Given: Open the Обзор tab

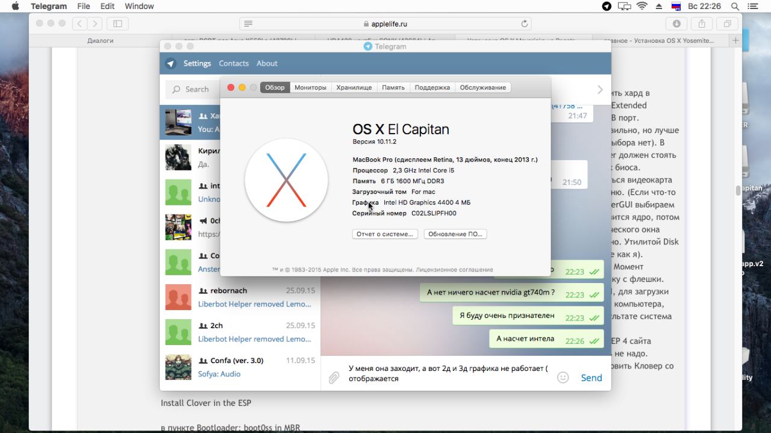Looking at the screenshot, I should click(x=275, y=87).
